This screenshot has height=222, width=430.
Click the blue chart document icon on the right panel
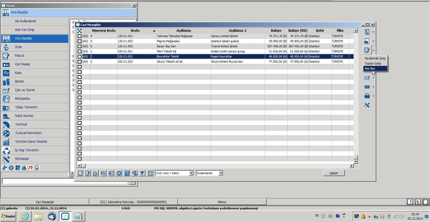[x=367, y=41]
